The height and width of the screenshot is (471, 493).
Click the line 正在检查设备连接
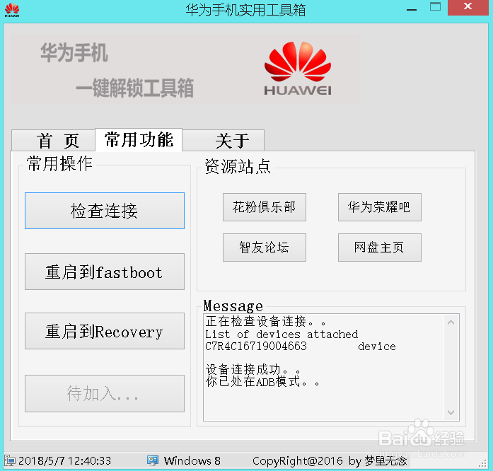tap(265, 321)
